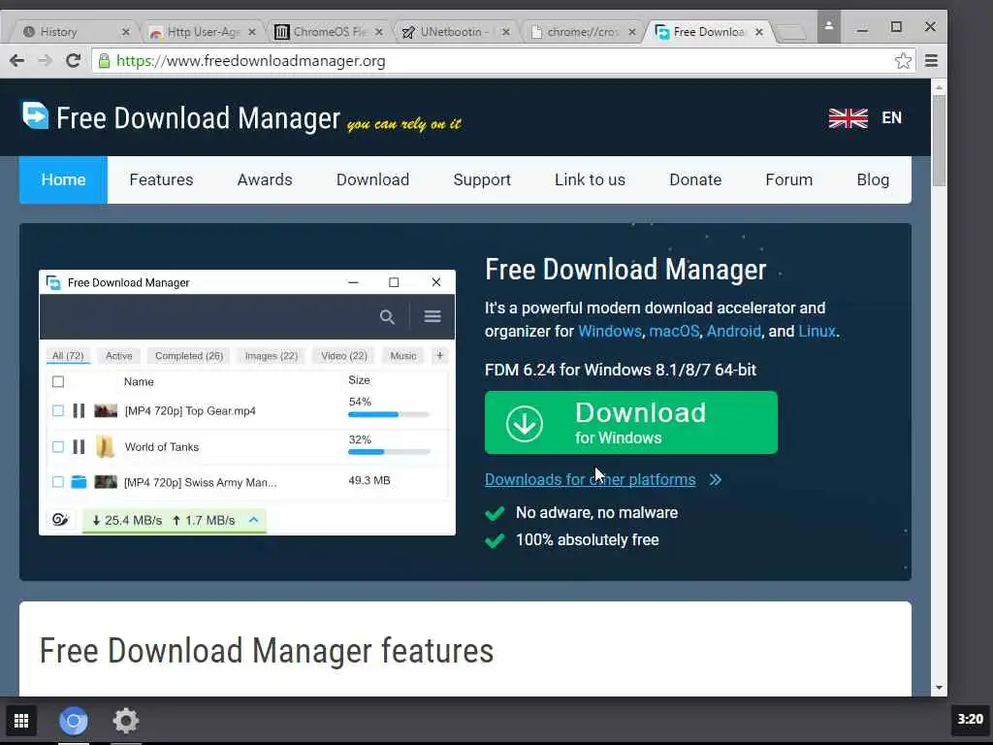
Task: Open the Settings gear on the shelf
Action: point(125,721)
